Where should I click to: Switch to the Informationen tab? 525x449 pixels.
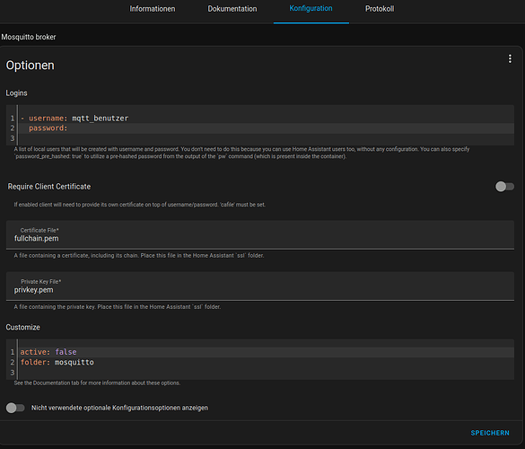(153, 9)
